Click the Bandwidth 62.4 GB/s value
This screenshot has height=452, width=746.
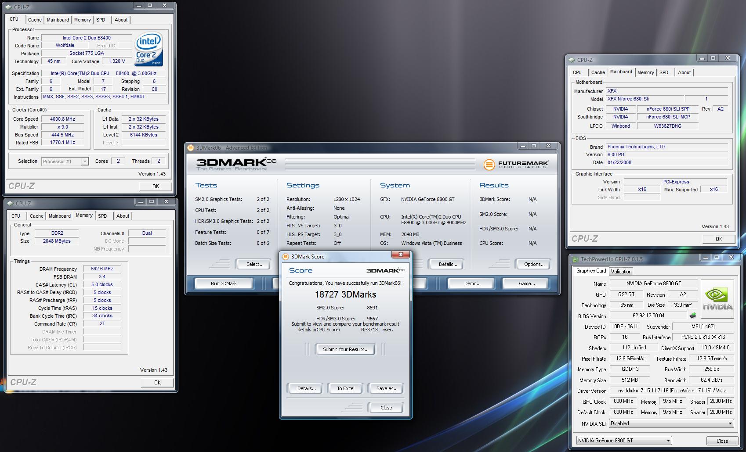[711, 380]
